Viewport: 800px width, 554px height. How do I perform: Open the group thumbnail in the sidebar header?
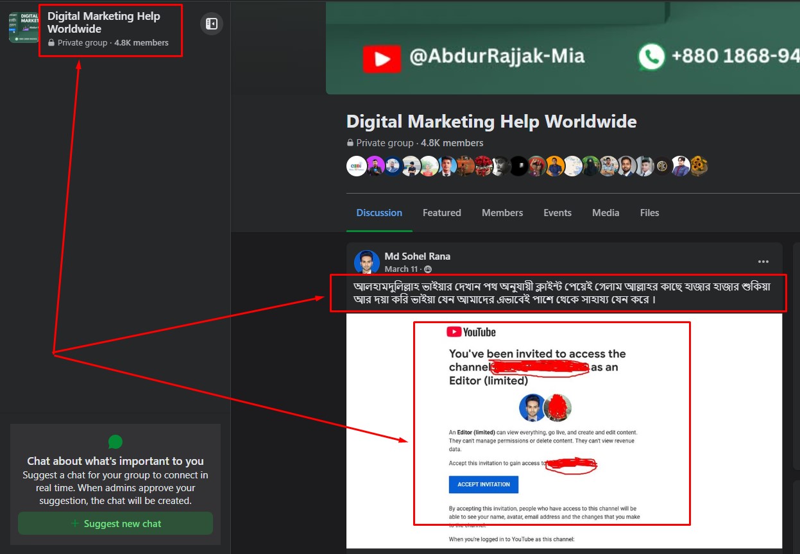pos(24,28)
